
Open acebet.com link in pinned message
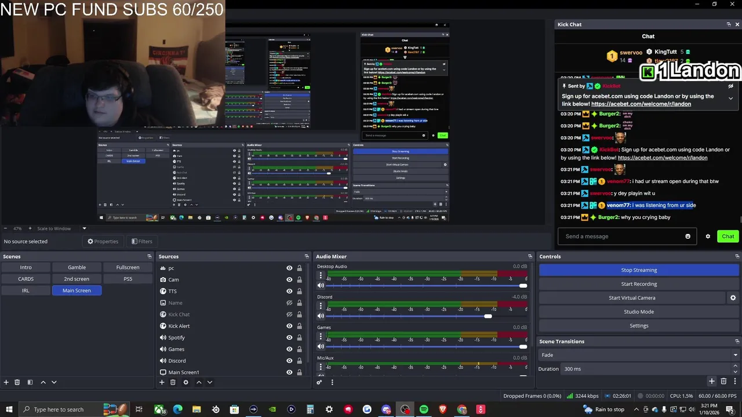(x=641, y=104)
